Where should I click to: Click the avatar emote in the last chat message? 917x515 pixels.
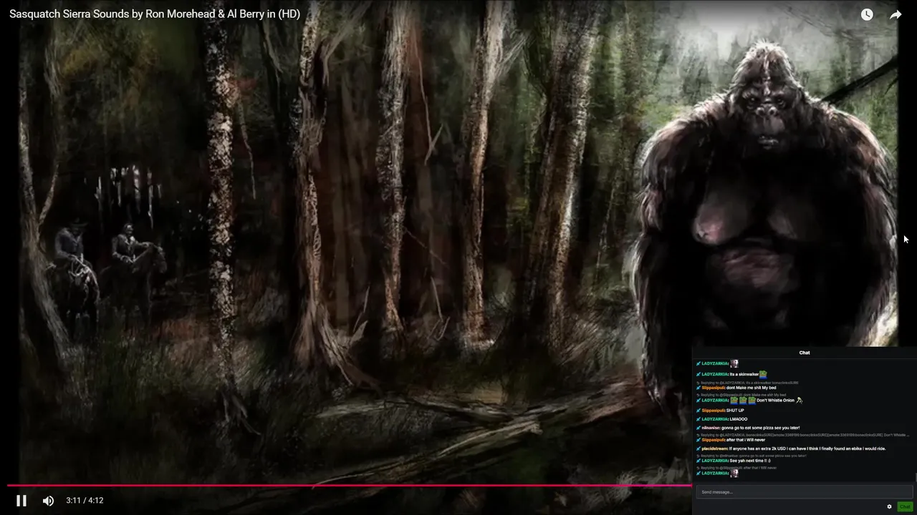pos(734,473)
